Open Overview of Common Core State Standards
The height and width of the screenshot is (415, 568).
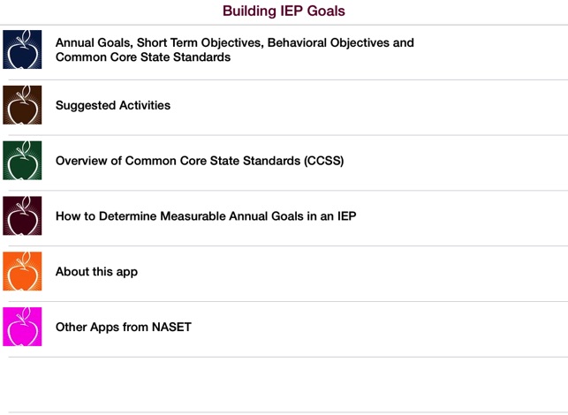[284, 163]
